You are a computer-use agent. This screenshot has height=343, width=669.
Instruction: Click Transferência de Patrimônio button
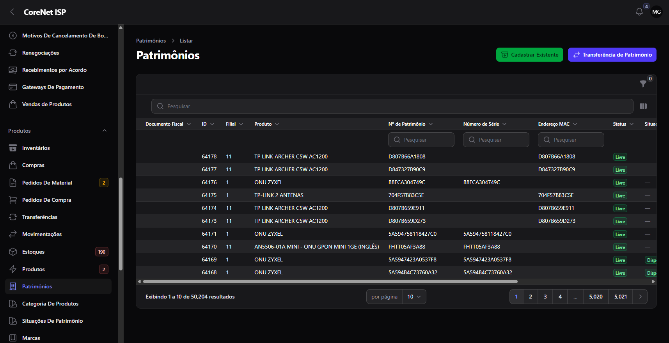[x=612, y=55]
